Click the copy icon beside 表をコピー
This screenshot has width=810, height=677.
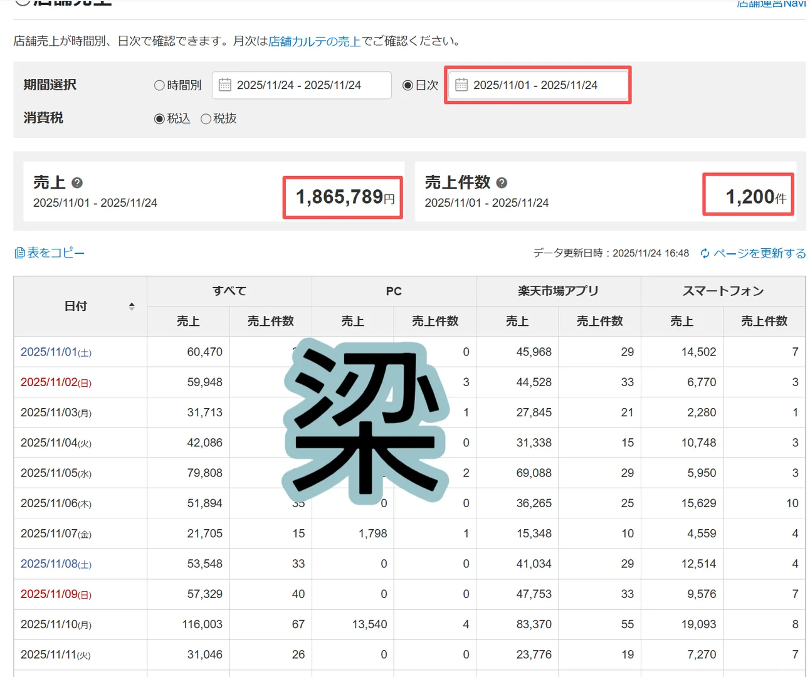(19, 253)
